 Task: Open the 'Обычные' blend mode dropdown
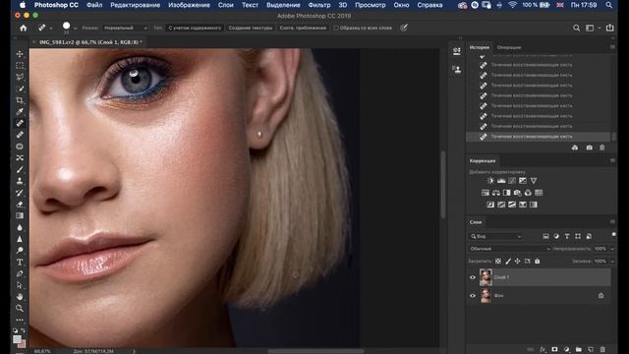coord(509,249)
